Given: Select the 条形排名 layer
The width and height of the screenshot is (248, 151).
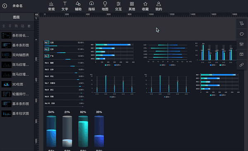Looking at the screenshot, I should tap(17, 35).
